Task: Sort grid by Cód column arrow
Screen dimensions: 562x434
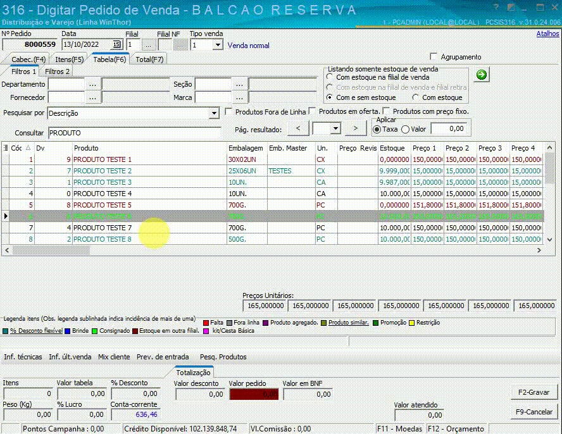Action: pyautogui.click(x=28, y=147)
